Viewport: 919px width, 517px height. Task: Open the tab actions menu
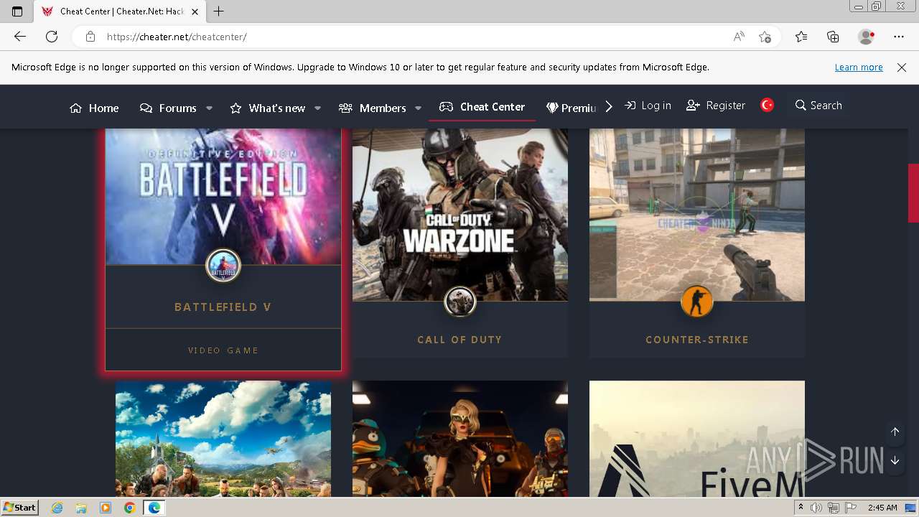[x=17, y=11]
